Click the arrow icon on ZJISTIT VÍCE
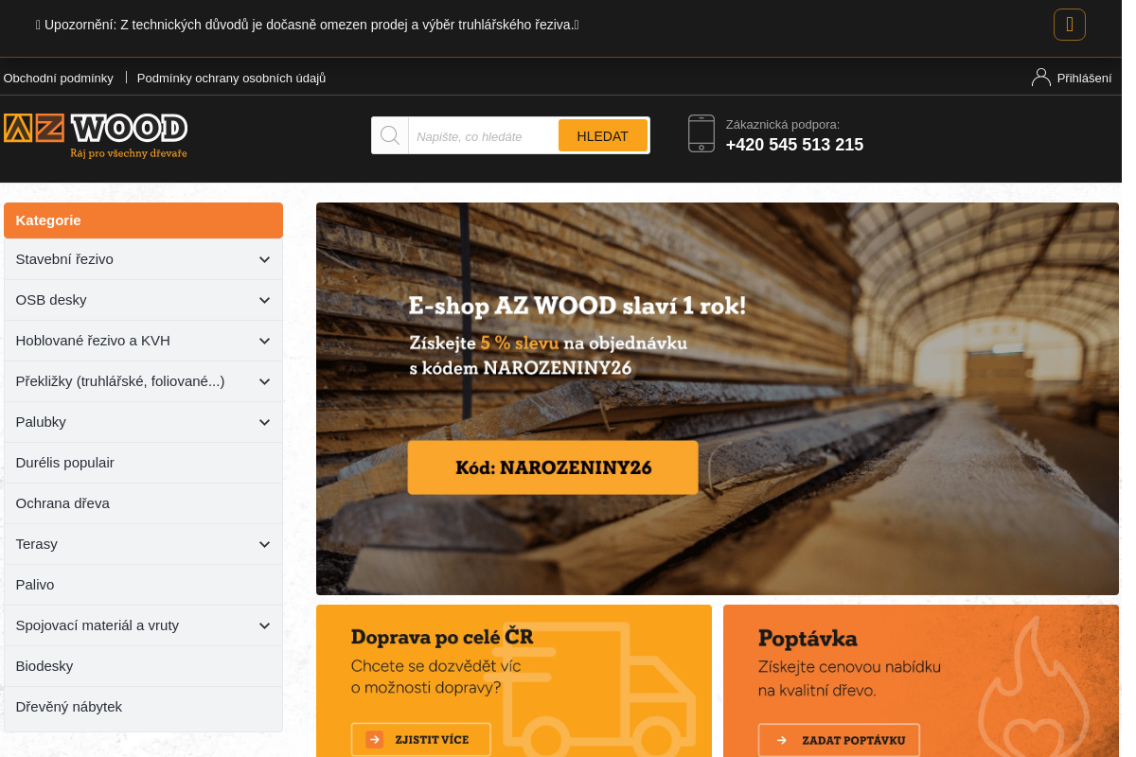The image size is (1136, 757). coord(375,740)
